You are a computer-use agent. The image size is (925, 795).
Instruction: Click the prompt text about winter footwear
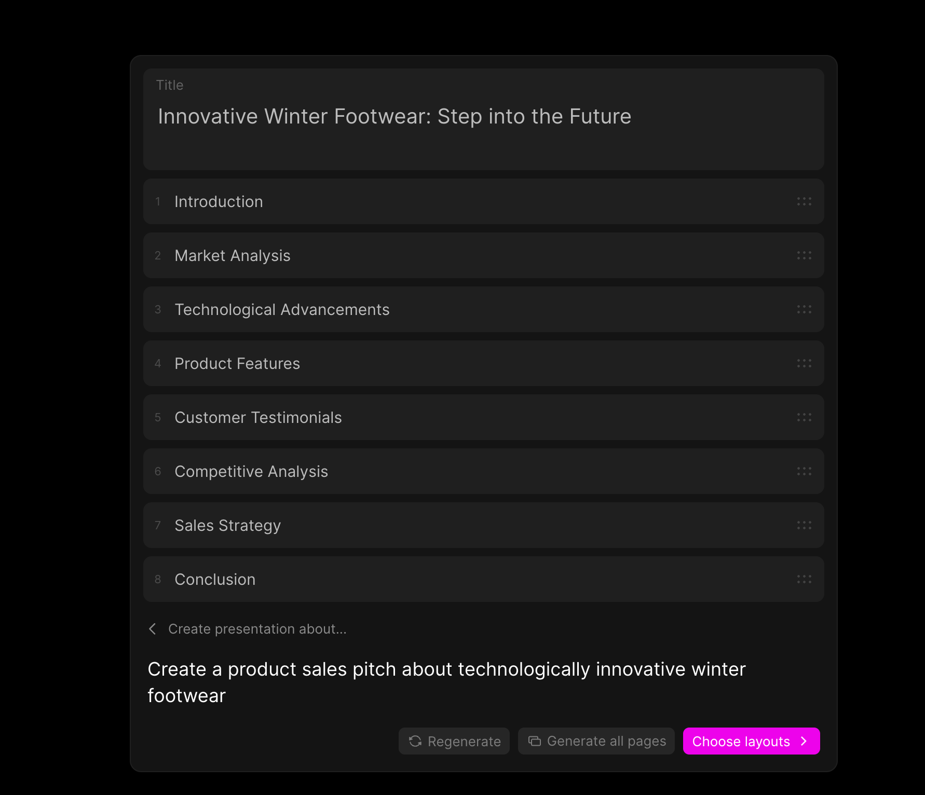pyautogui.click(x=446, y=682)
